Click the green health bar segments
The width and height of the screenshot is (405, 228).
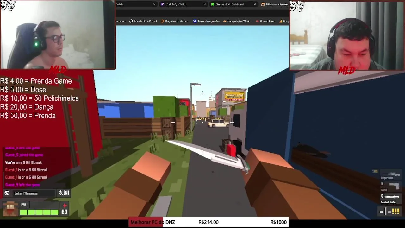click(39, 212)
